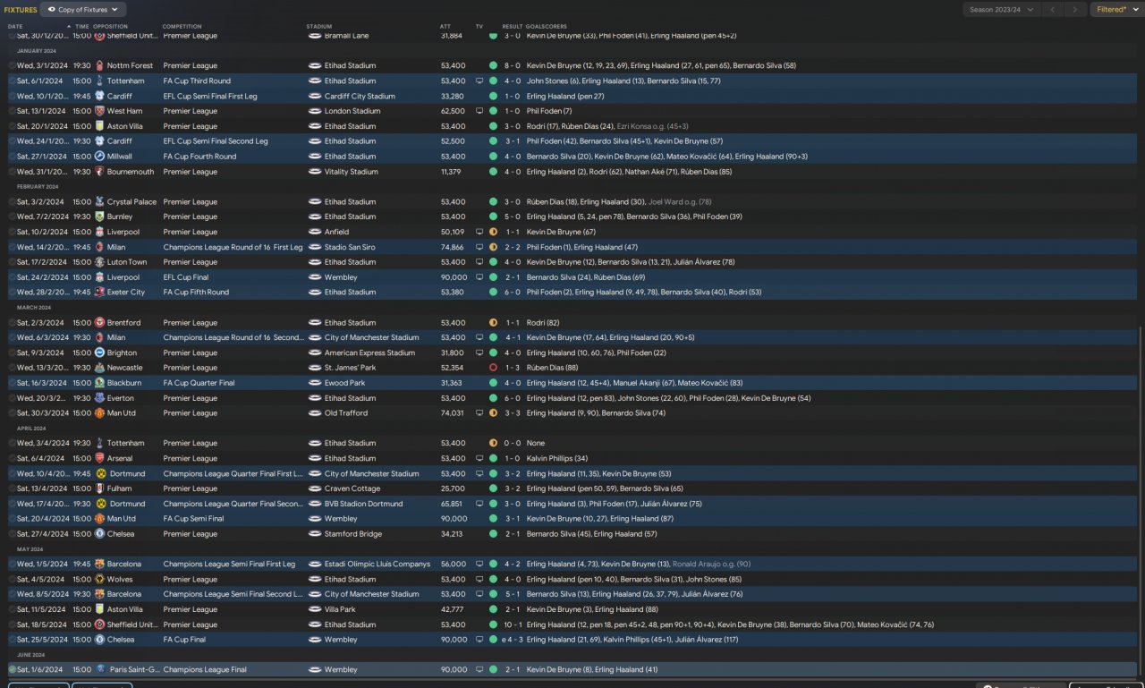Screen dimensions: 1145x688
Task: Sort by the Stadium column header
Action: coord(319,27)
